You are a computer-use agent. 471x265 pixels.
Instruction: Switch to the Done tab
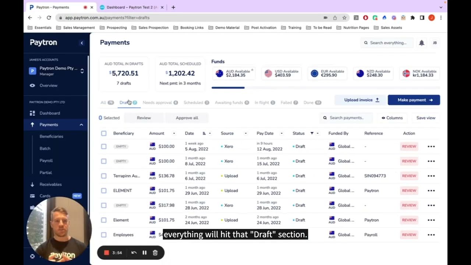click(x=312, y=103)
